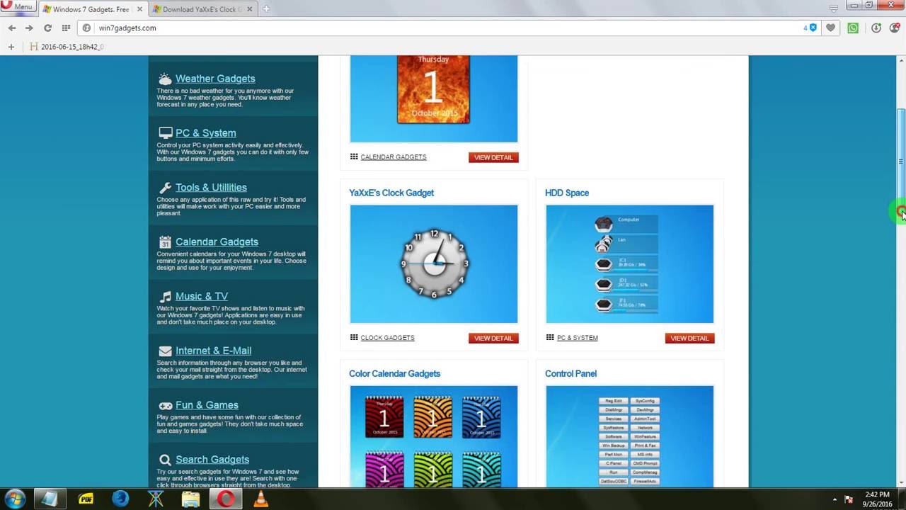Screen dimensions: 906x510
Task: Switch to Download YaXxE's Clock tab
Action: point(202,9)
